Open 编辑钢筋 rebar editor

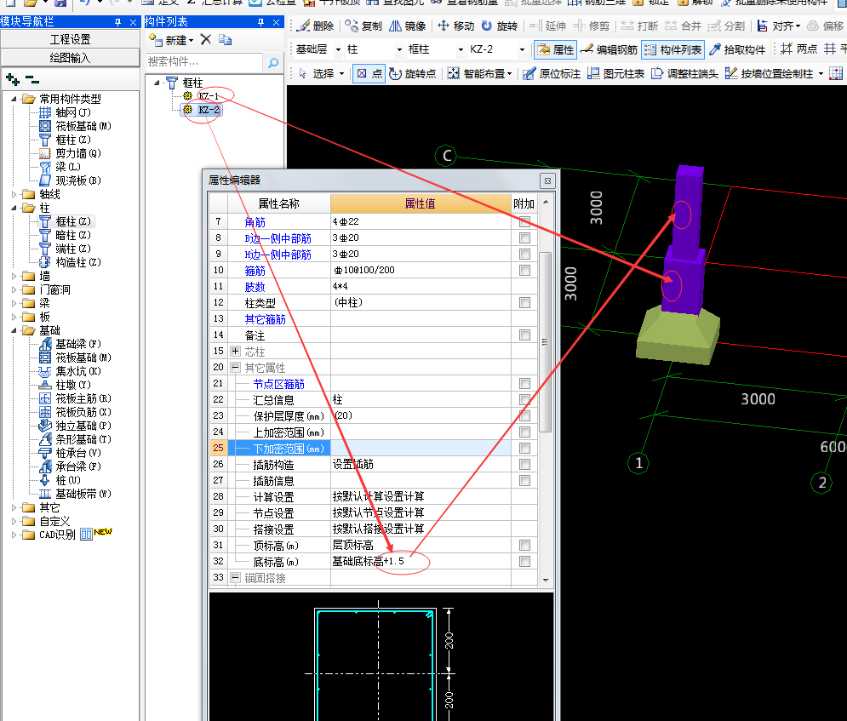pos(609,49)
